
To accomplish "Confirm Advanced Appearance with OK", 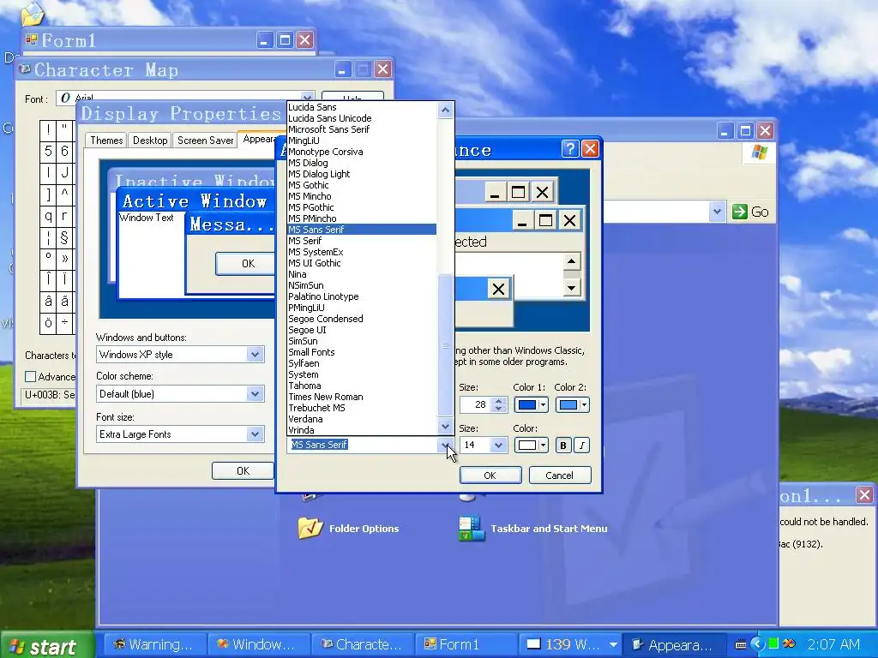I will click(x=490, y=475).
